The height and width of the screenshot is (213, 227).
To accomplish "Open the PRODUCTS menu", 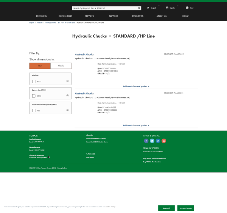I will coord(41,16).
